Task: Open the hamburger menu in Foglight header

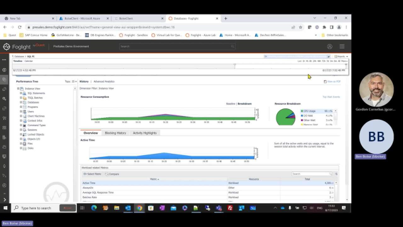Action: tap(342, 46)
